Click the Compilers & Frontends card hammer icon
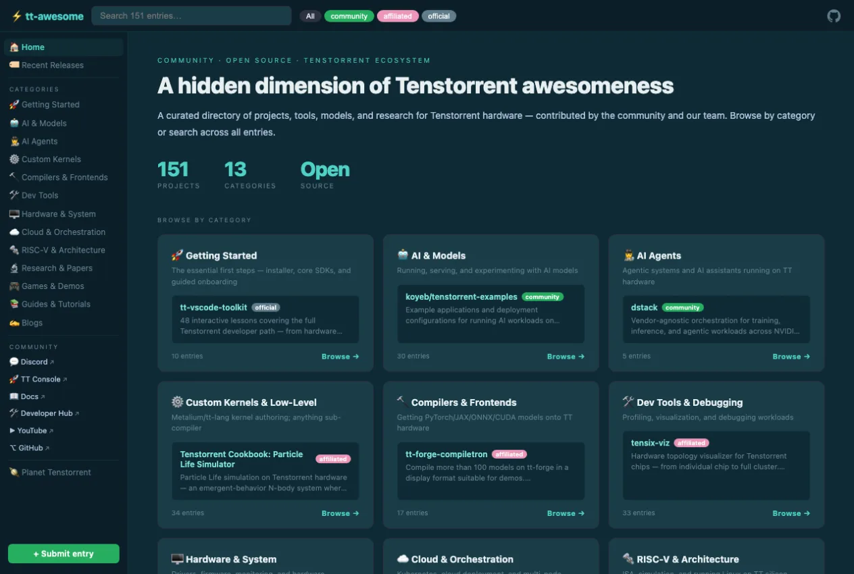The width and height of the screenshot is (854, 574). click(402, 401)
